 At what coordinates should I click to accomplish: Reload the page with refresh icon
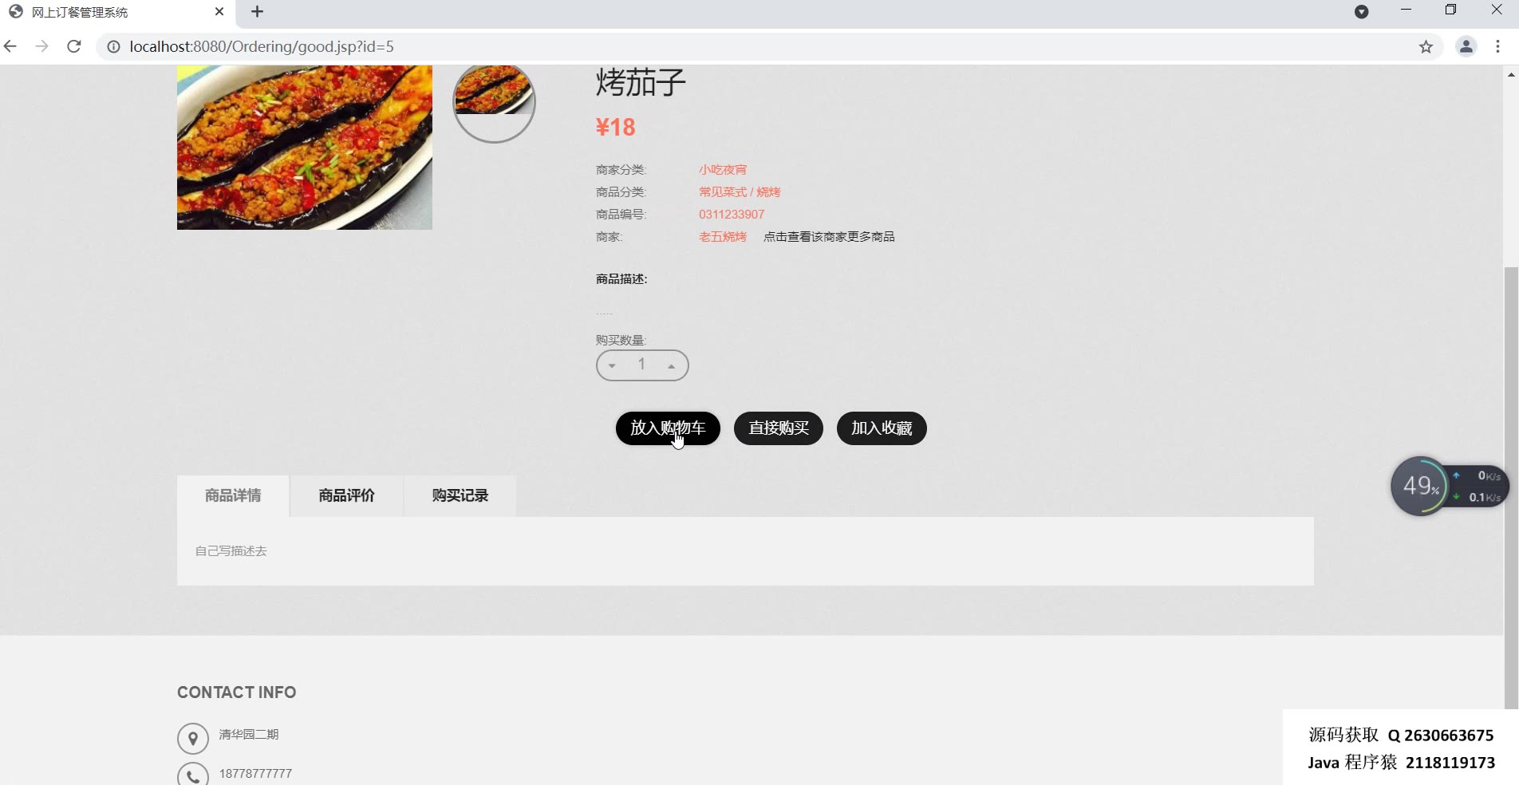(x=74, y=46)
